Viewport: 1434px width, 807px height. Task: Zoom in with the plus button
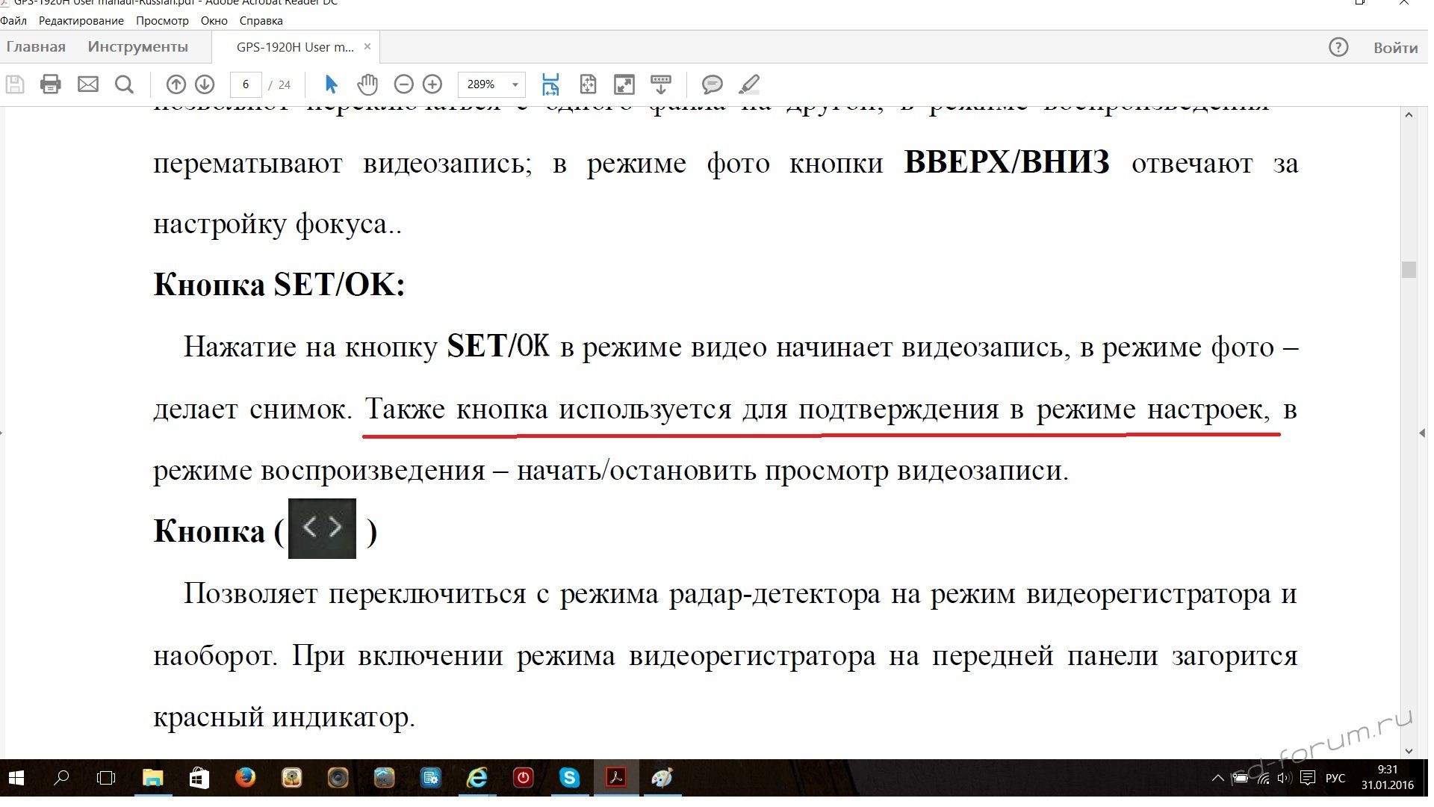coord(432,84)
